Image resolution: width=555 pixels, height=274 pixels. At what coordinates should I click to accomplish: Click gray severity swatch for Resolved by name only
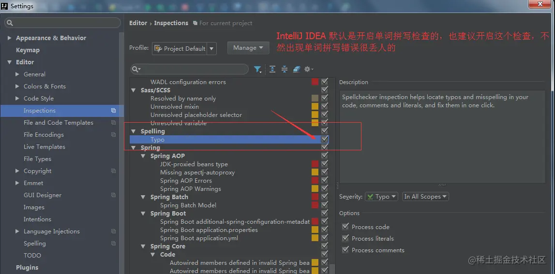(x=315, y=98)
